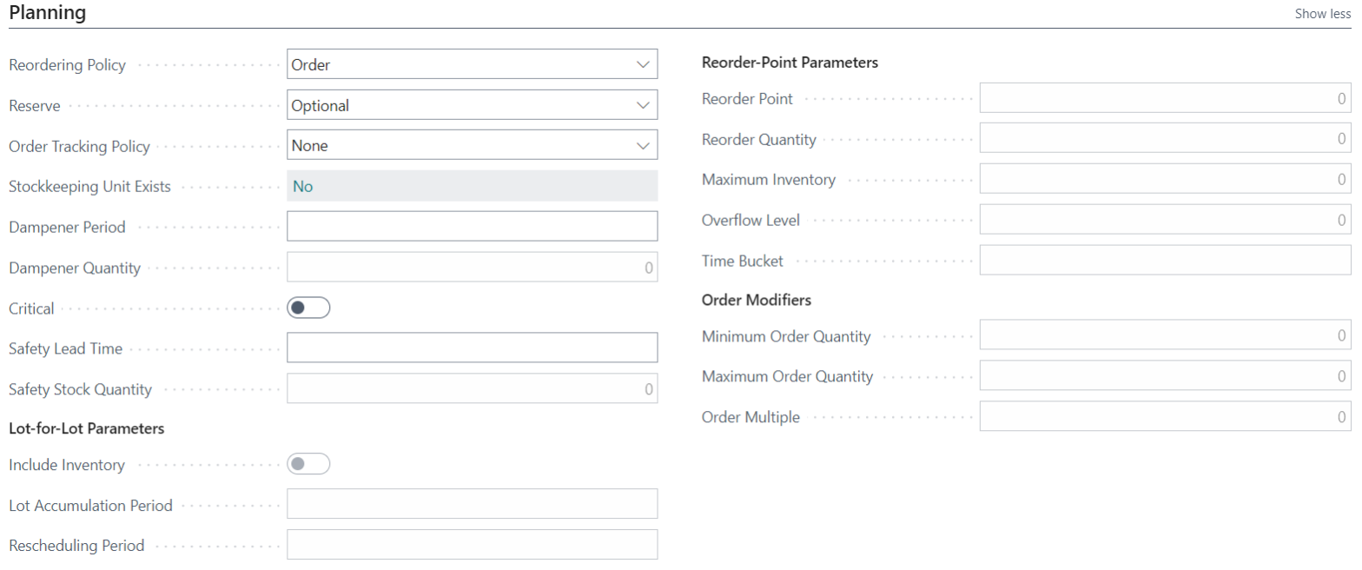
Task: Click the Lot-for-Lot Parameters heading
Action: [83, 427]
